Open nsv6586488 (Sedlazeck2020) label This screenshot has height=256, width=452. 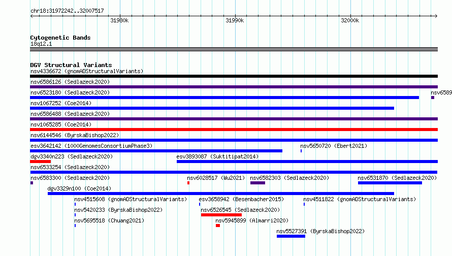(x=70, y=114)
